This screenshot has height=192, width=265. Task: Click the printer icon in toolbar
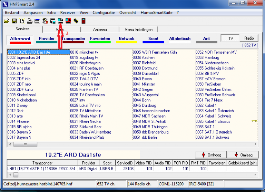coord(30,21)
